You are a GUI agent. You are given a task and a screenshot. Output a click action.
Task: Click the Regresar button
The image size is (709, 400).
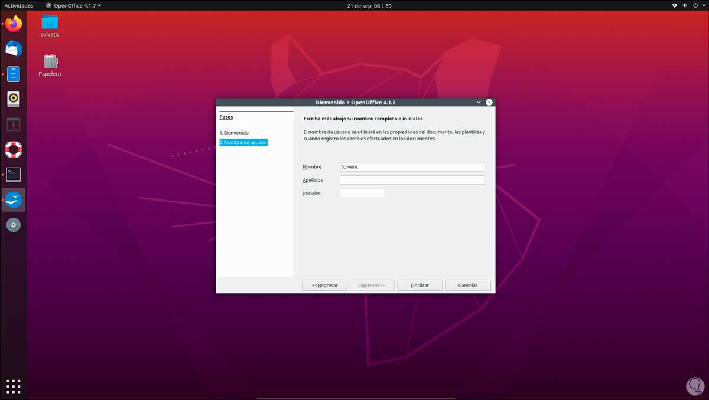coord(324,285)
